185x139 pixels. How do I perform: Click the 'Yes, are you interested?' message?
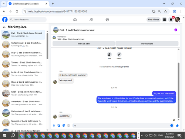click(164, 93)
